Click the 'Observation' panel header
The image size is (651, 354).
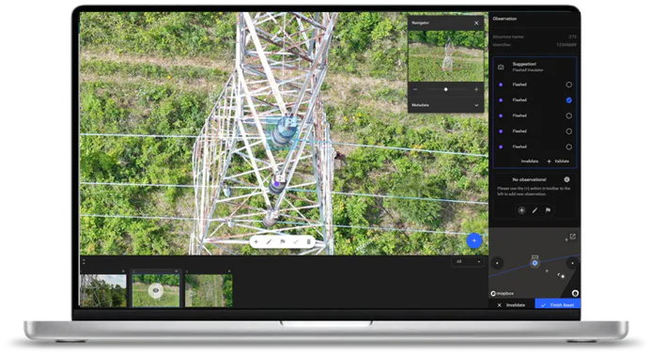pyautogui.click(x=504, y=19)
